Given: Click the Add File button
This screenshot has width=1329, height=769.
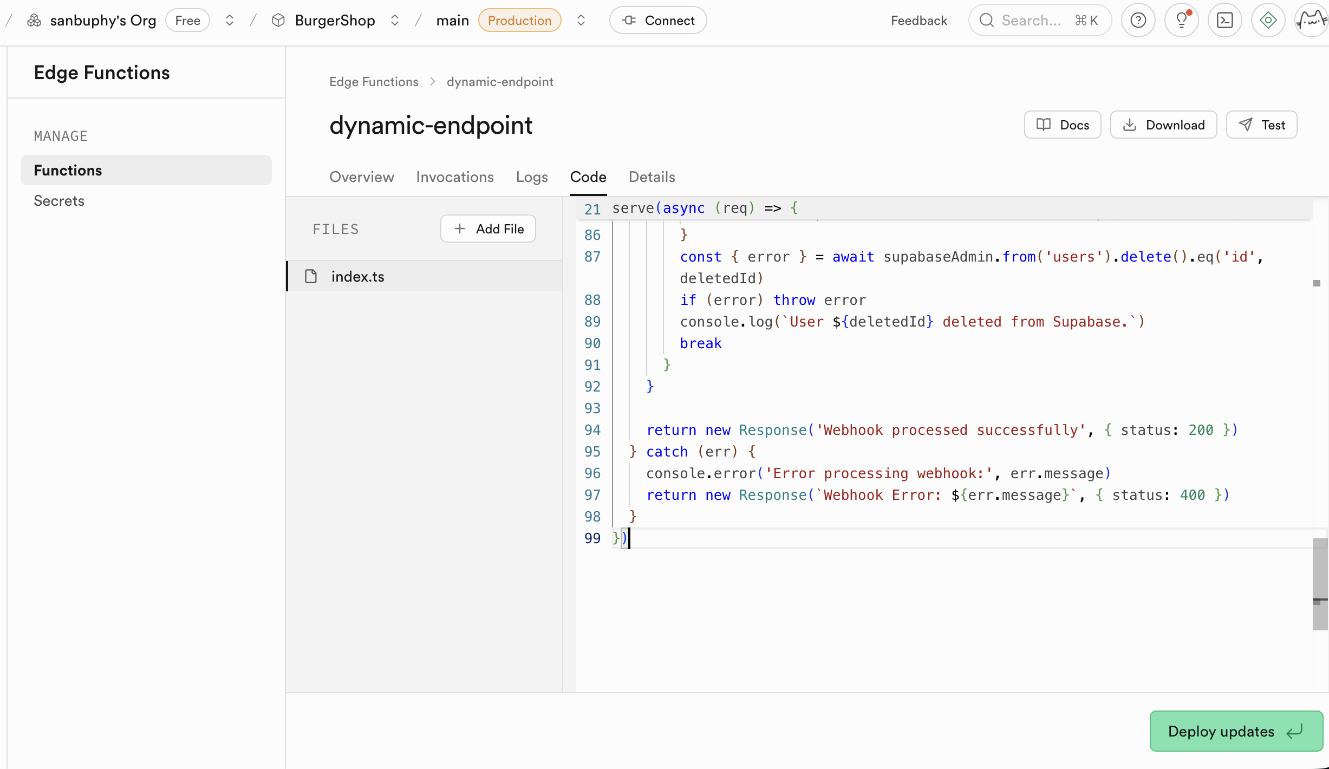Looking at the screenshot, I should pyautogui.click(x=488, y=229).
